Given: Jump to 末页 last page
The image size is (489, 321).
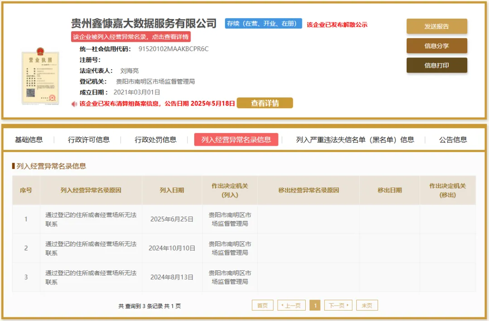Looking at the screenshot, I should [367, 306].
